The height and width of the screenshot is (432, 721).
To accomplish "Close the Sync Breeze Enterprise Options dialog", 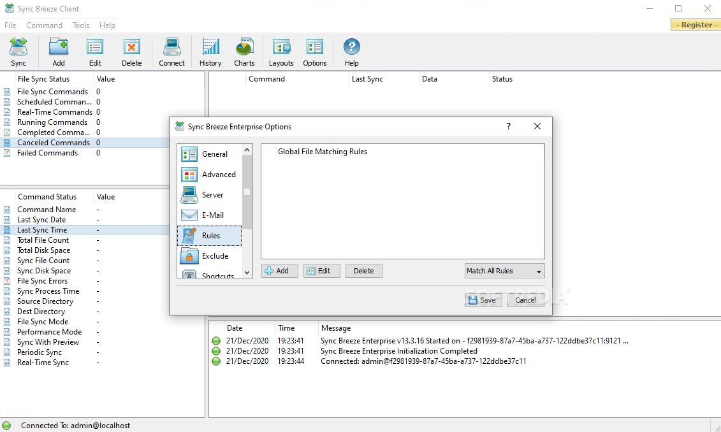I will tap(537, 126).
